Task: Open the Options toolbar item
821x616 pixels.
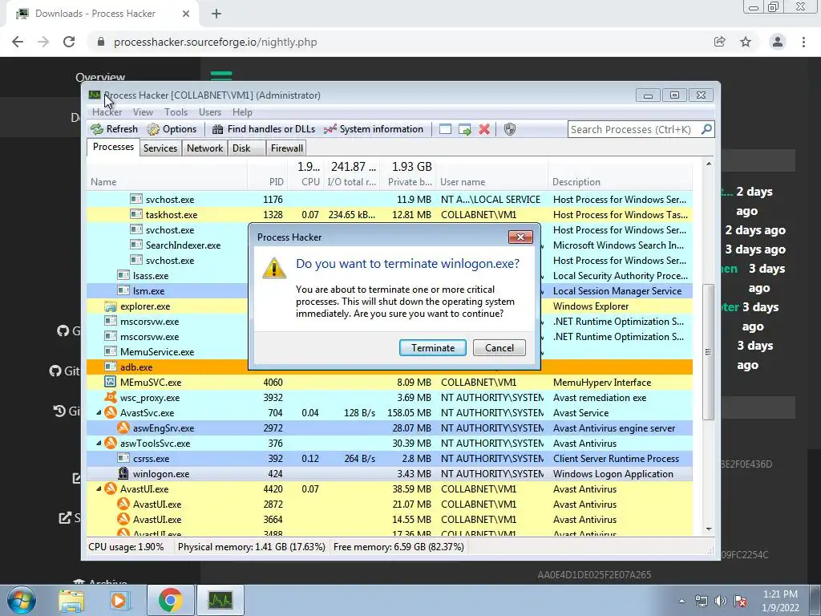Action: click(172, 129)
